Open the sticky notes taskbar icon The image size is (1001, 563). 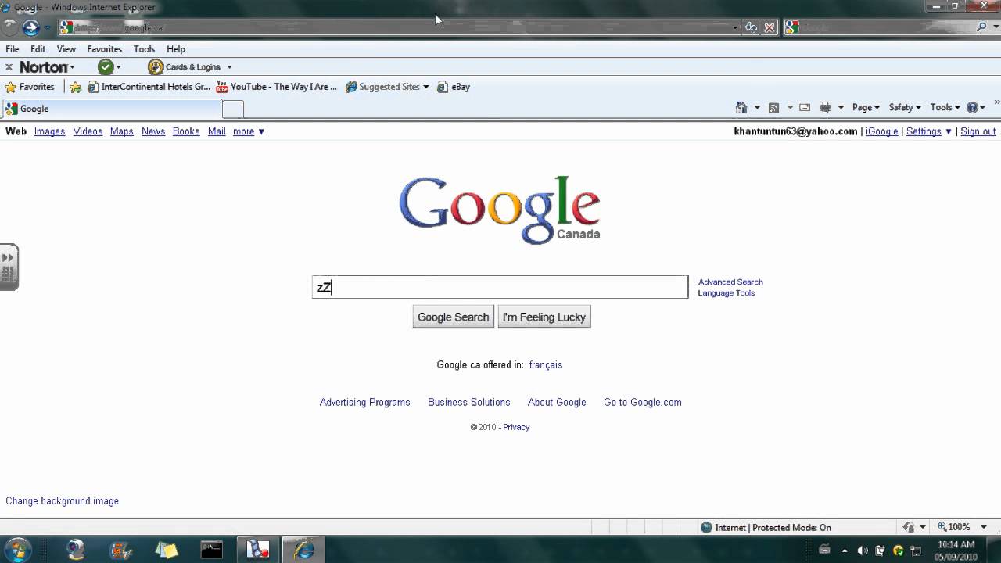point(167,550)
